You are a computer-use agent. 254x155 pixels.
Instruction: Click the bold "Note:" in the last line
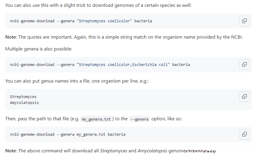pyautogui.click(x=11, y=151)
